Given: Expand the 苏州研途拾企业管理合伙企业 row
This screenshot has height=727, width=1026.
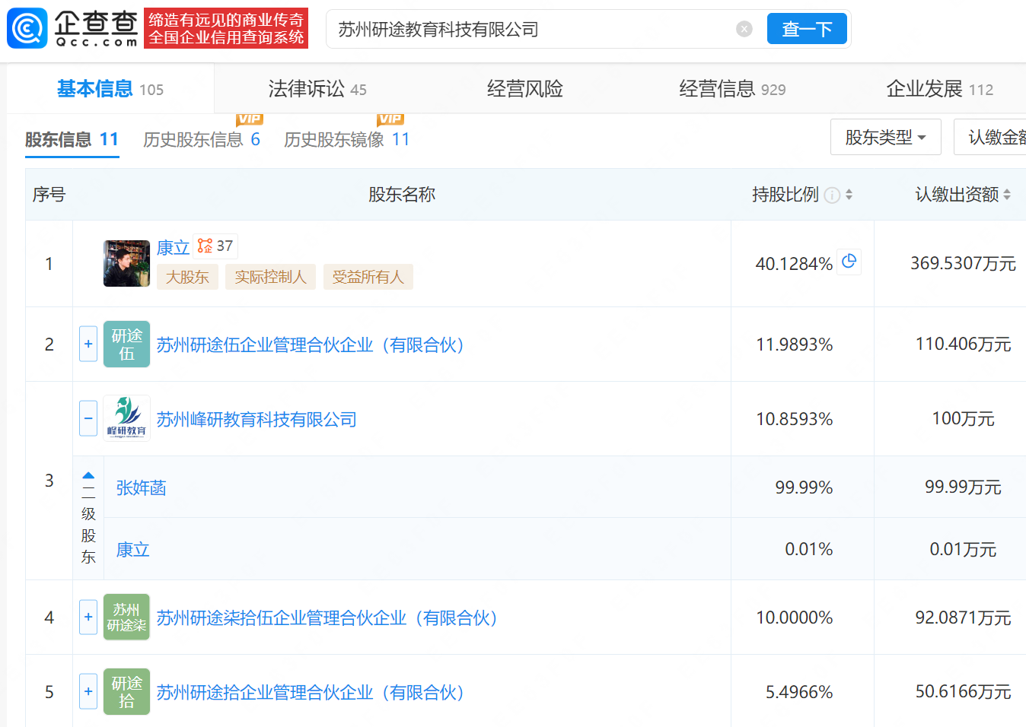Looking at the screenshot, I should (x=88, y=691).
